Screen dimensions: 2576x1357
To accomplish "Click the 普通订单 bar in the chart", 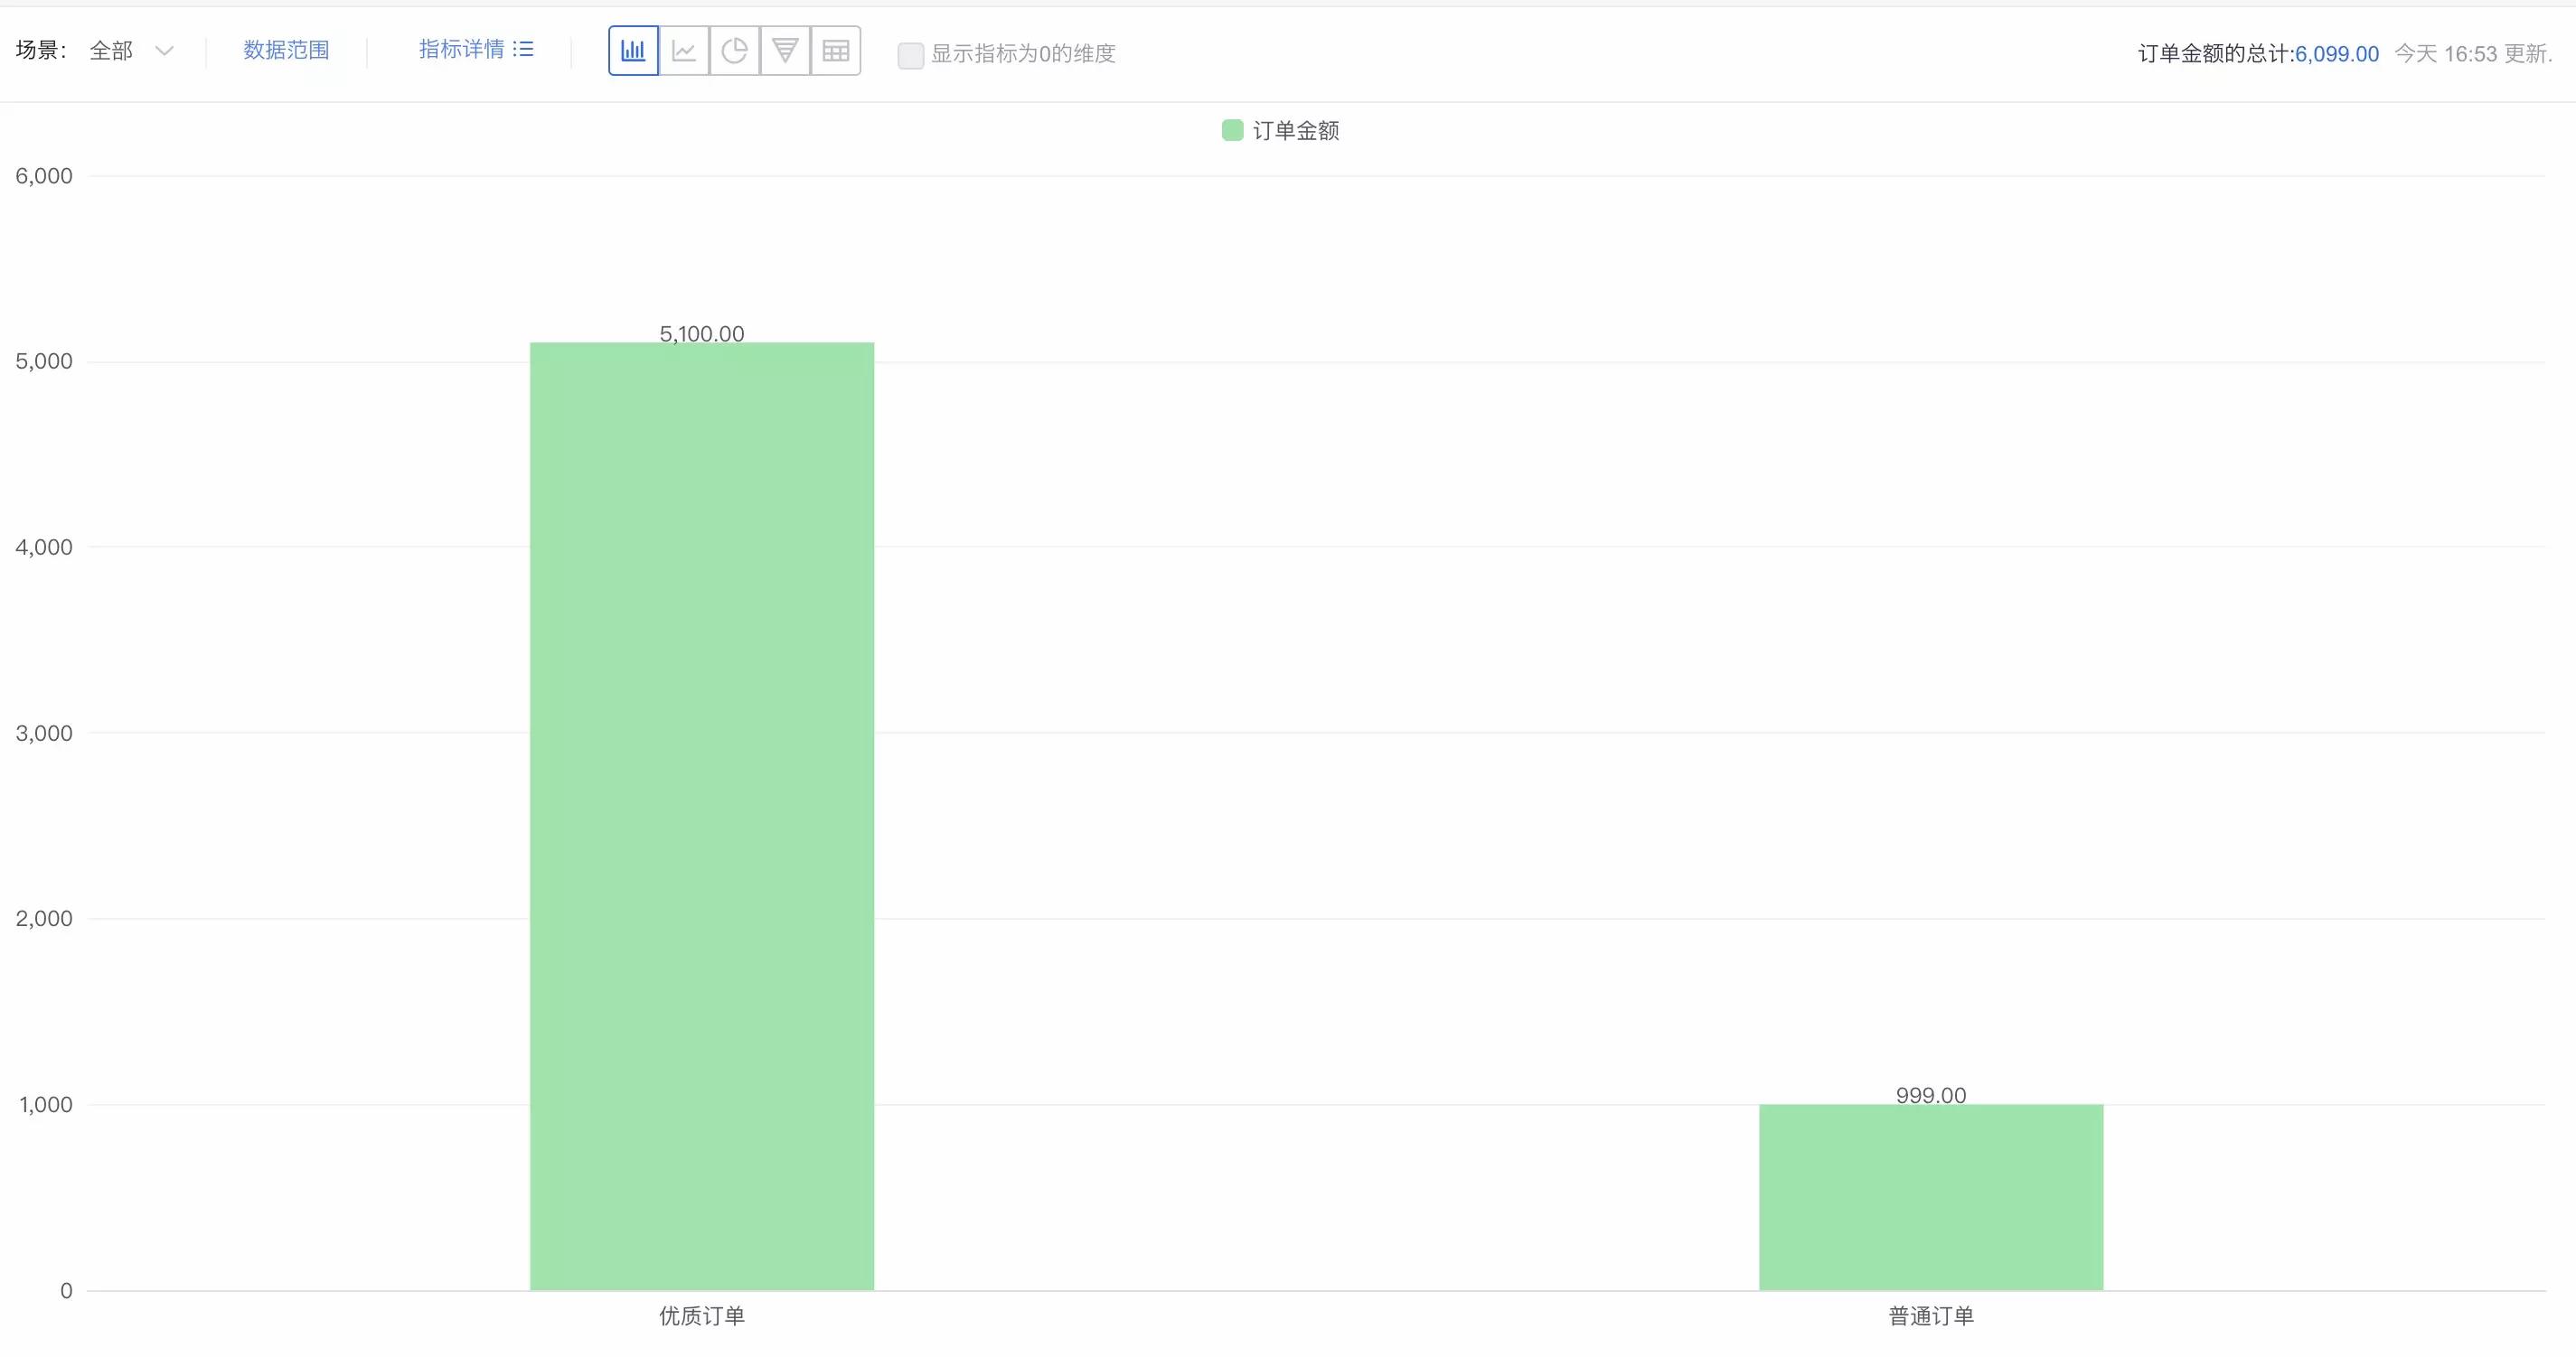I will tap(1931, 1196).
